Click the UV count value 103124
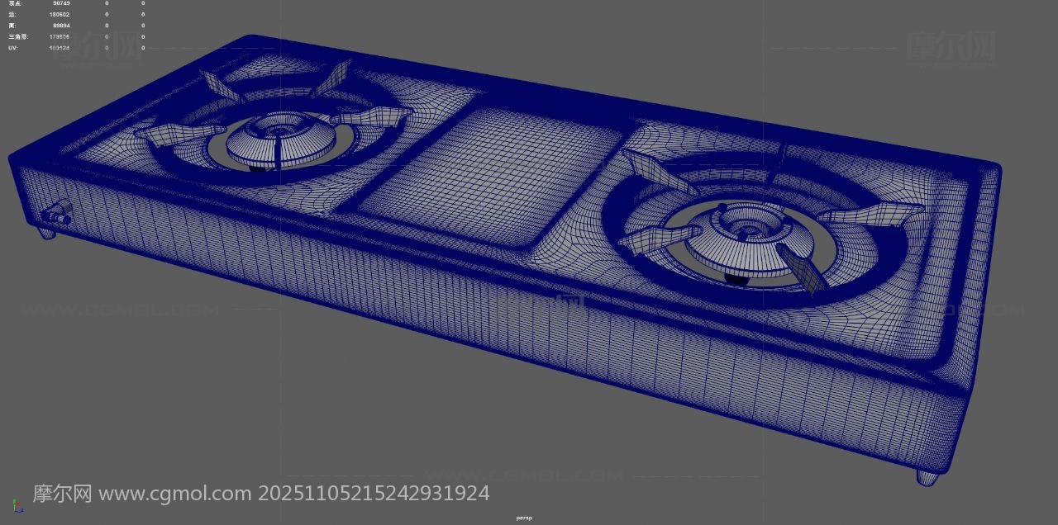This screenshot has height=525, width=1058. coord(60,48)
